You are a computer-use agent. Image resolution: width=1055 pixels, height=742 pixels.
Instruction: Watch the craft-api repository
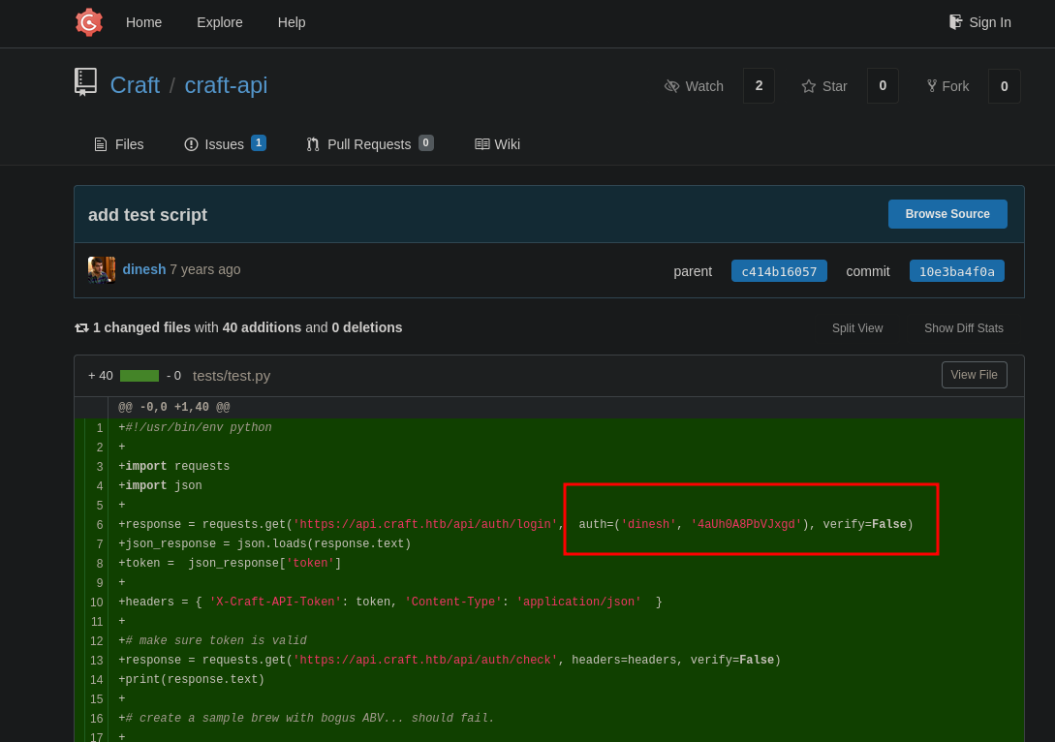695,86
